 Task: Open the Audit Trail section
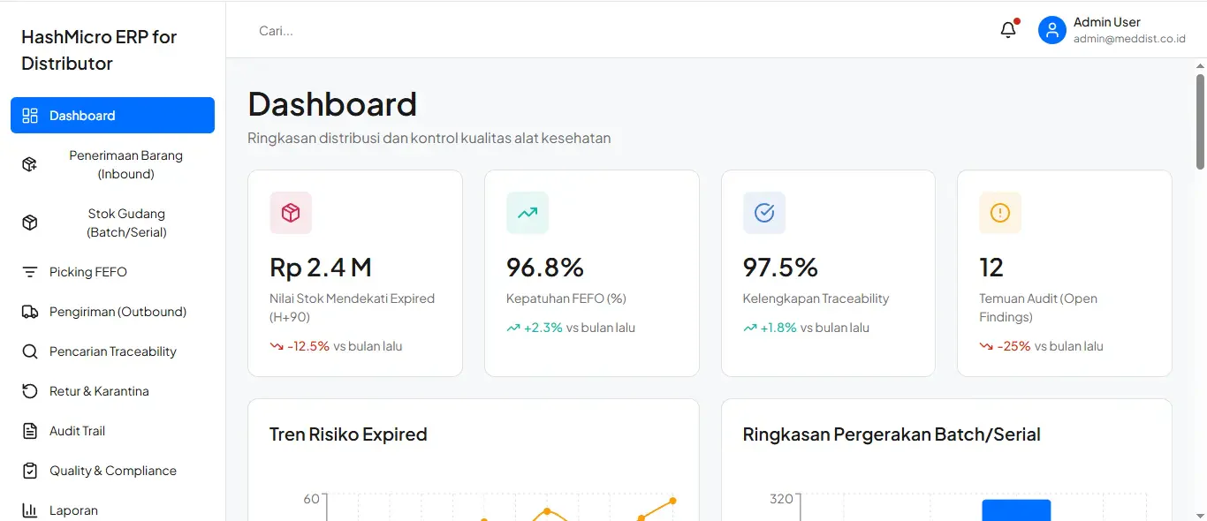112,431
